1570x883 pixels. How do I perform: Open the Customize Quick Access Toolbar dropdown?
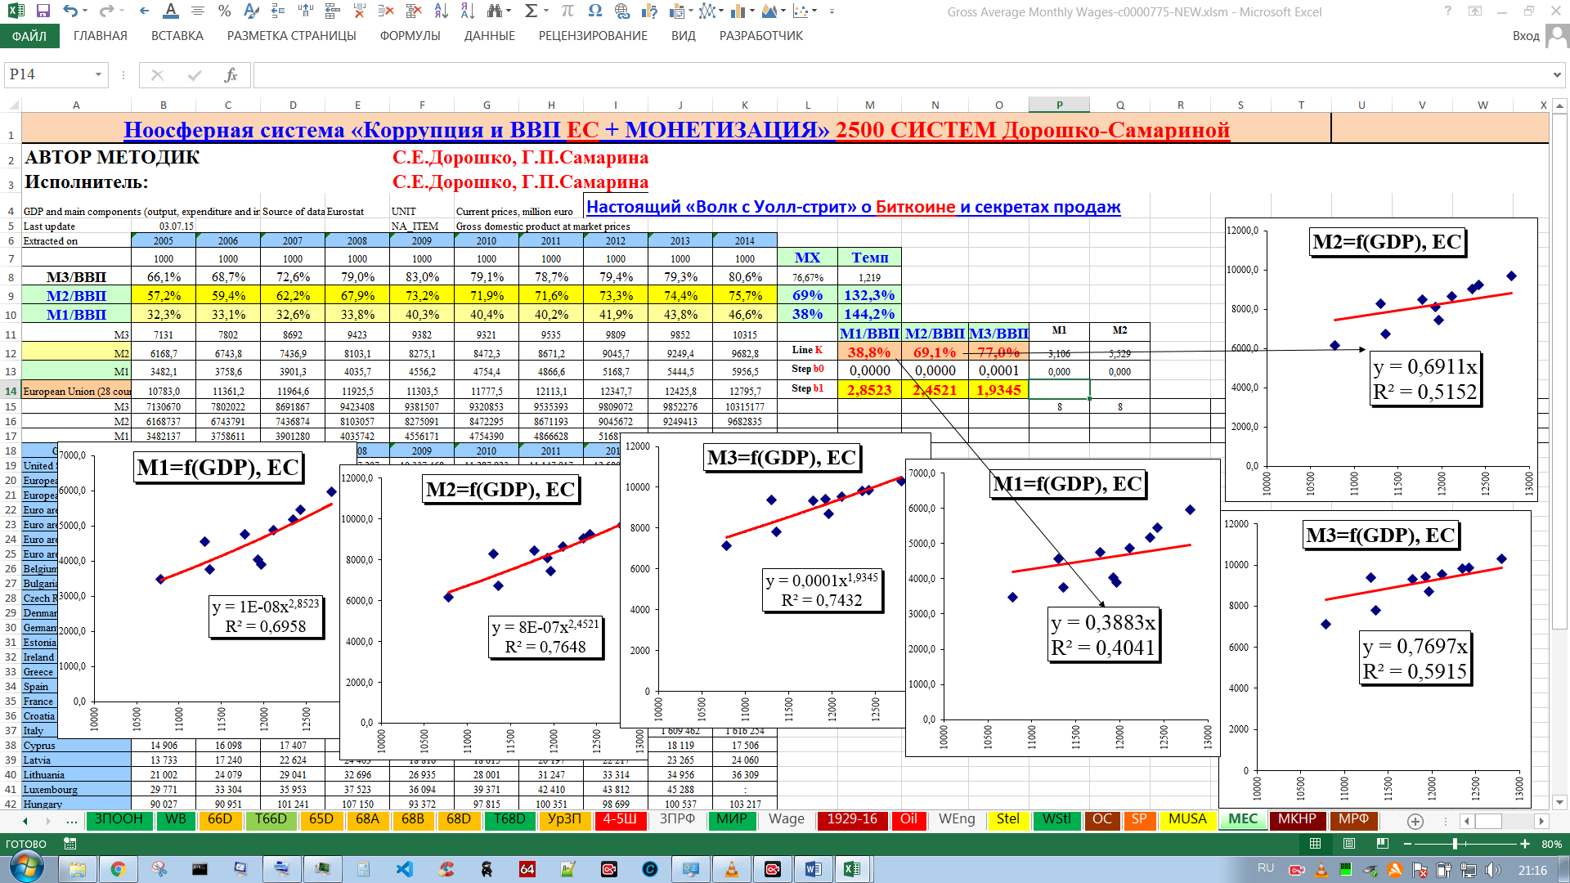tap(832, 11)
